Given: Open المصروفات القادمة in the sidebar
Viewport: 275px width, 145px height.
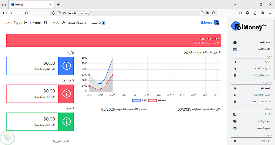Looking at the screenshot, I should [261, 95].
